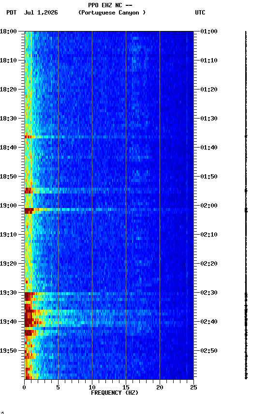Click the seismogram trace spike near 02:00 UTC

click(246, 210)
